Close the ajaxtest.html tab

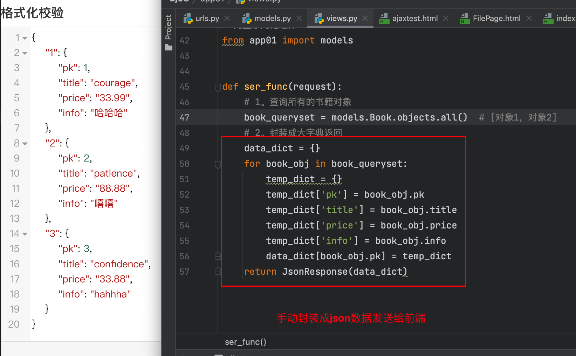[x=446, y=18]
